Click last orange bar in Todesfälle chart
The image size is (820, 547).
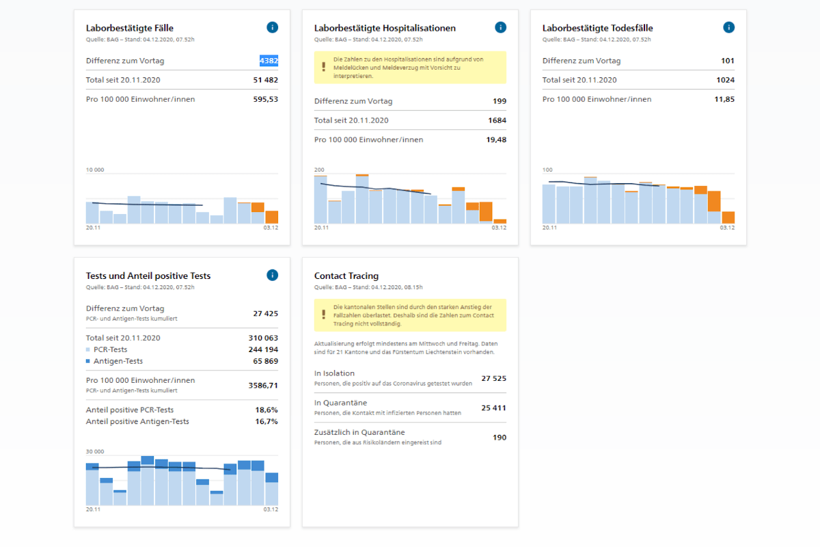click(x=728, y=217)
